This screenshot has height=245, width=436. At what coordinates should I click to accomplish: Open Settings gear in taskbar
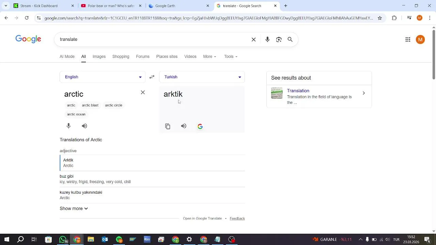click(189, 239)
